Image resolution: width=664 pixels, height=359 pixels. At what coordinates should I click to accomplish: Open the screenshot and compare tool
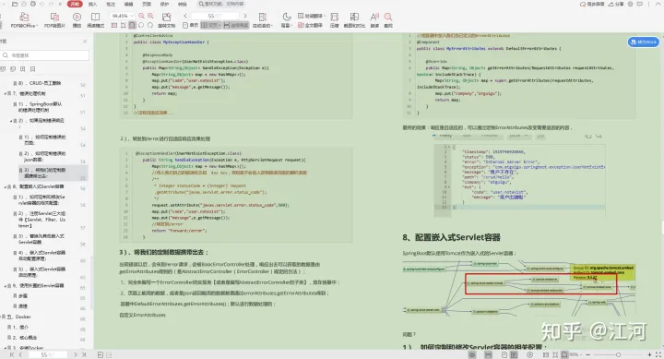[x=354, y=20]
